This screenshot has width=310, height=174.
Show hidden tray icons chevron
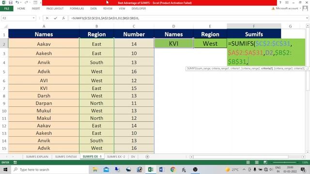pyautogui.click(x=244, y=170)
